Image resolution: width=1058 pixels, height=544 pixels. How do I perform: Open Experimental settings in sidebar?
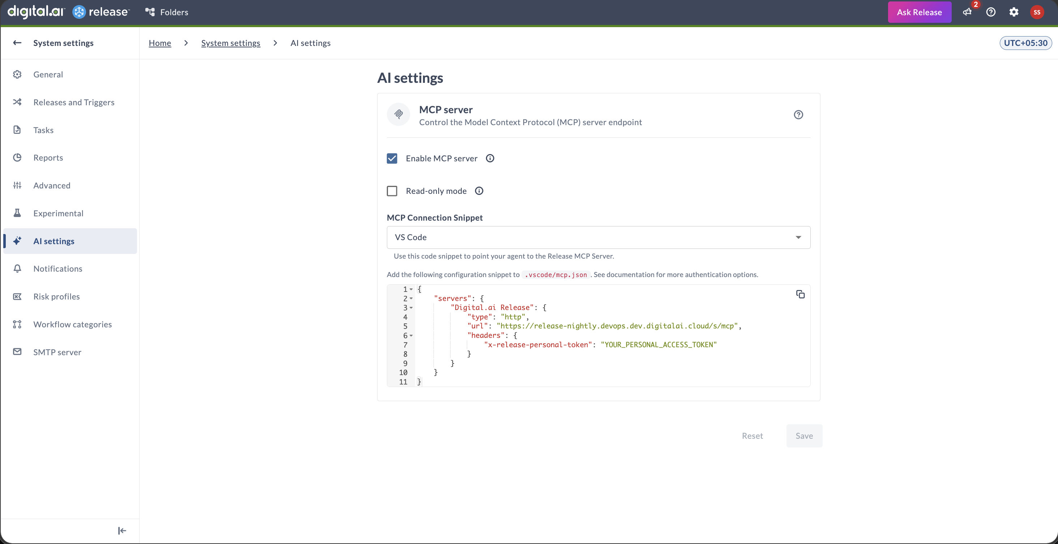70,213
